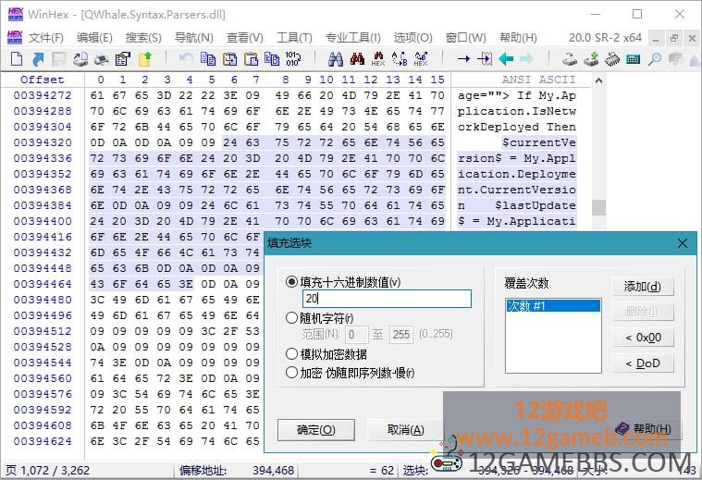702x480 pixels.
Task: Click the Replace hex values icon
Action: [x=421, y=59]
